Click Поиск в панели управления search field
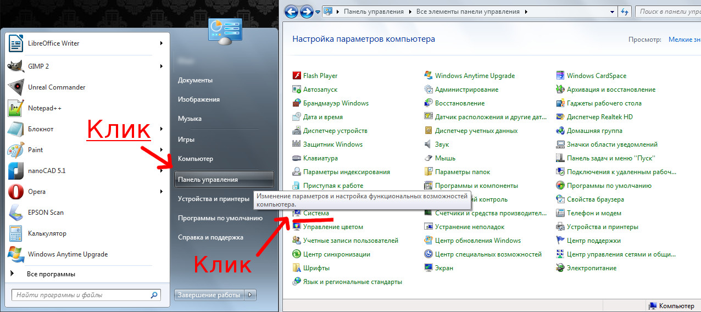The height and width of the screenshot is (312, 701). [x=667, y=12]
